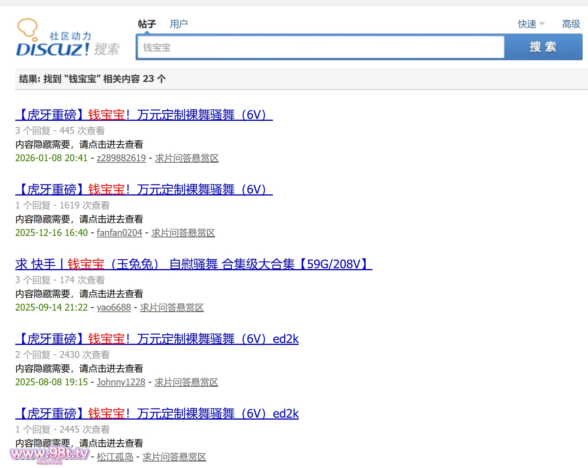Click 求片问答悬赏区 beside 松江孤岛
The image size is (588, 468).
[x=174, y=457]
